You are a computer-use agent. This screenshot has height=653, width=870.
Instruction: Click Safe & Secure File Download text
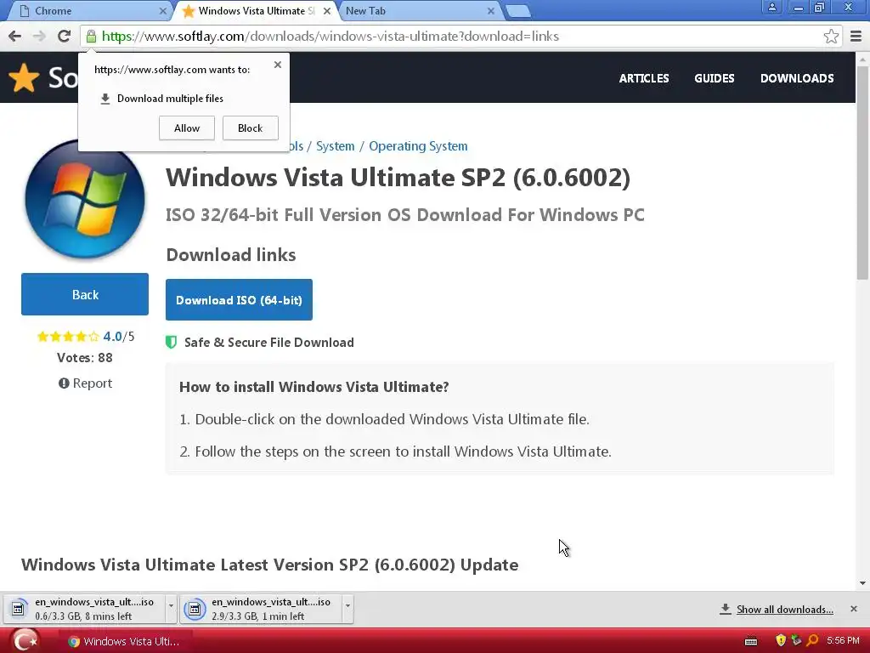[269, 343]
